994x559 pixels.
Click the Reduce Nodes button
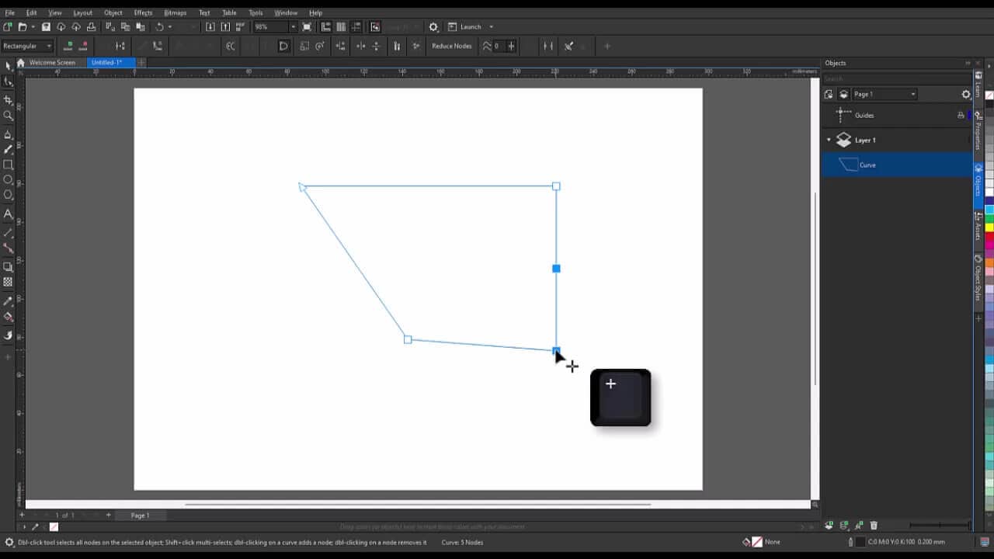pos(452,46)
